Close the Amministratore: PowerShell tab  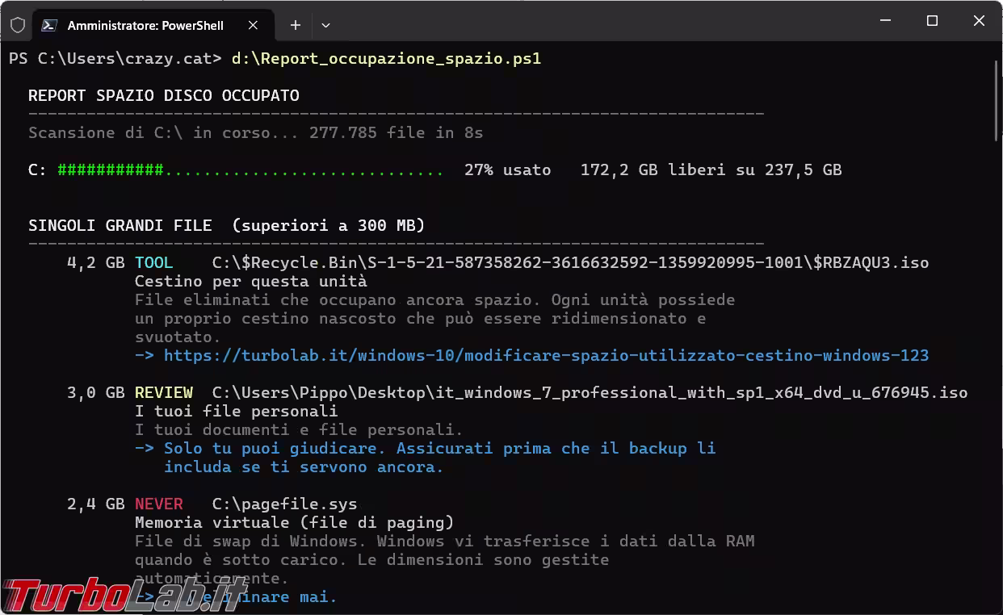coord(254,25)
